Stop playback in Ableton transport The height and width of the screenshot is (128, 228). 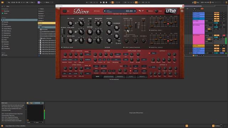(104, 2)
